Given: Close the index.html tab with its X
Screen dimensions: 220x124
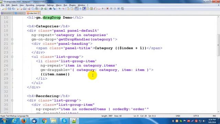Looking at the screenshot, I should click(38, 13).
